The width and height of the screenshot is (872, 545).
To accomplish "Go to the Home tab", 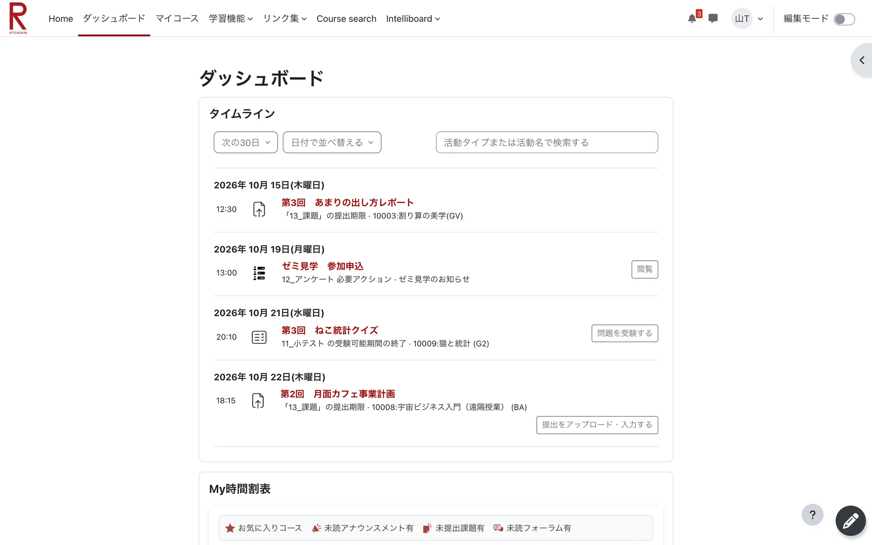I will click(x=61, y=19).
